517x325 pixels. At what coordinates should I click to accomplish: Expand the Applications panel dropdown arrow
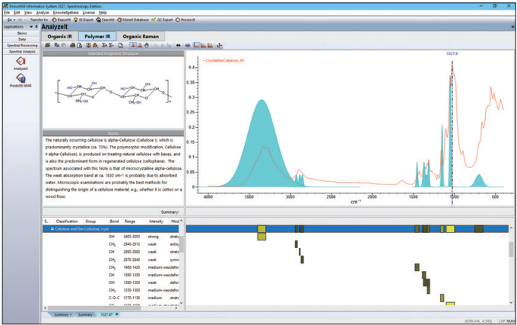tap(30, 27)
